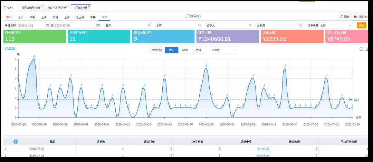Click the orange 查询 button
Screen dimensions: 373x162
[362, 25]
